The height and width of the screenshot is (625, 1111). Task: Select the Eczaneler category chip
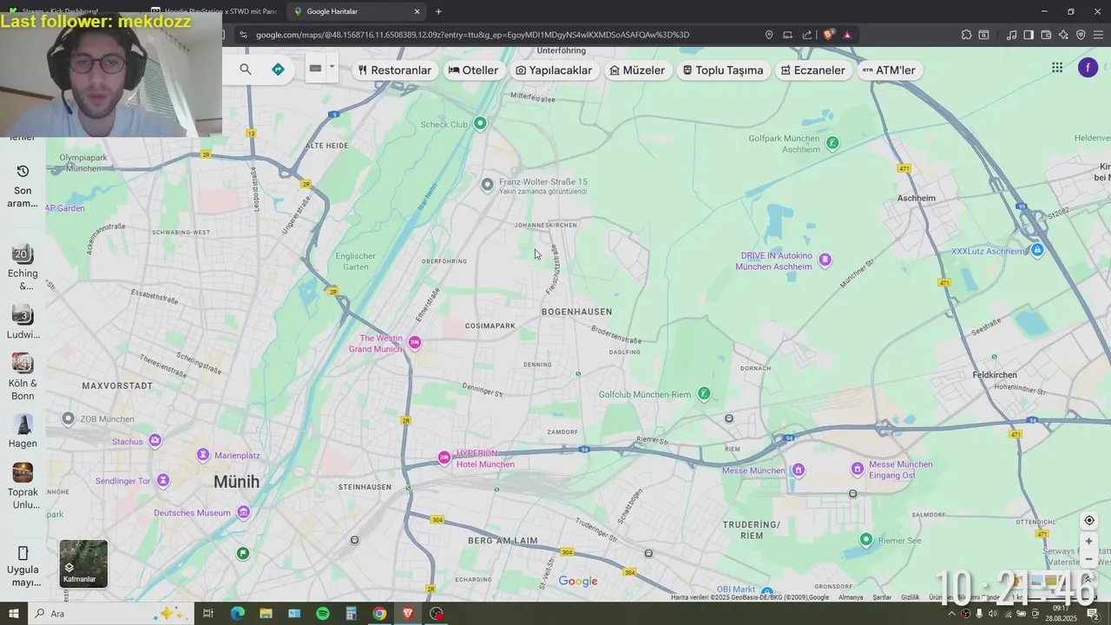click(x=812, y=70)
